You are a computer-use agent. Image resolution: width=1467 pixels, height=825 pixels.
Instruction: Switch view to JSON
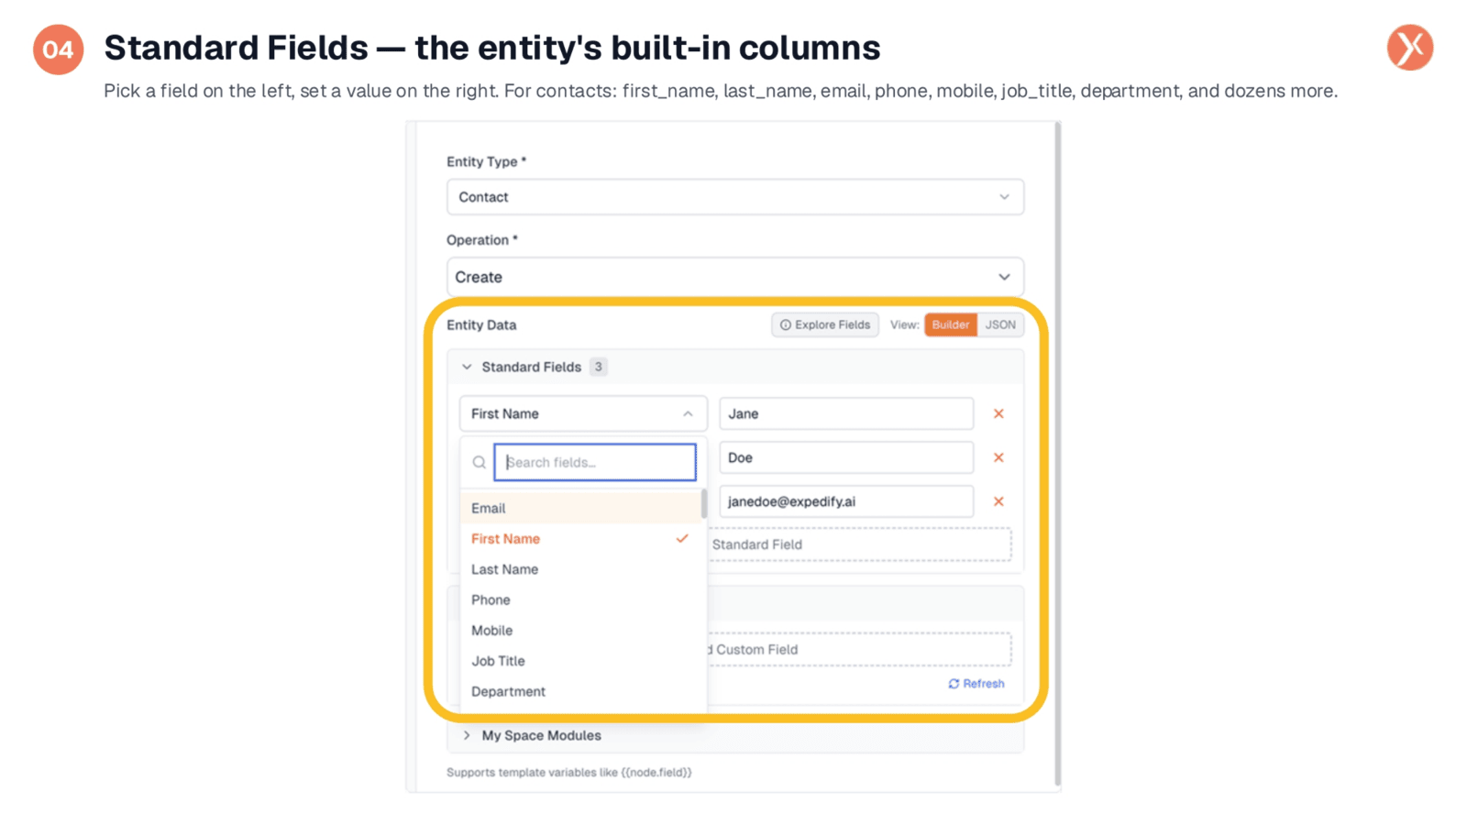(1000, 324)
